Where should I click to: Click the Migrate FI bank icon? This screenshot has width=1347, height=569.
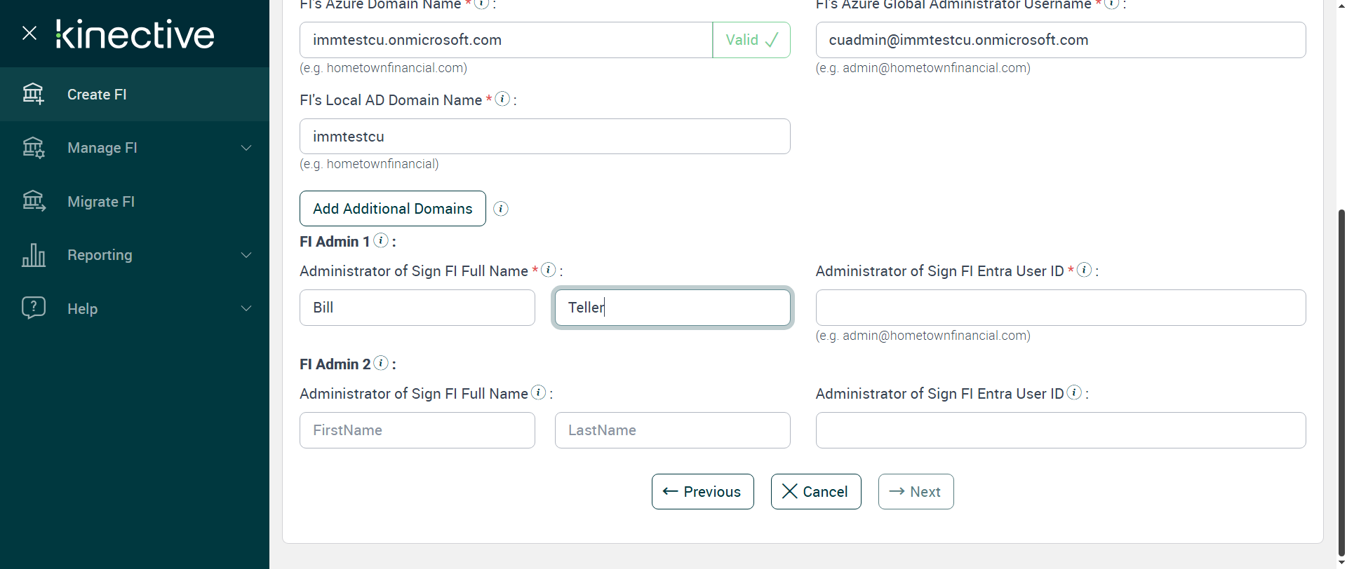click(33, 202)
